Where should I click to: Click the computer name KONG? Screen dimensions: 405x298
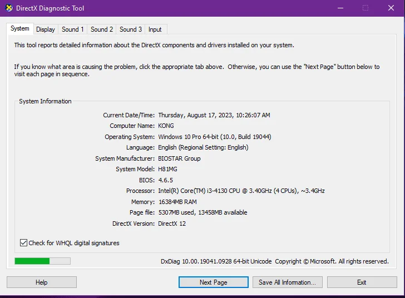[x=166, y=126]
